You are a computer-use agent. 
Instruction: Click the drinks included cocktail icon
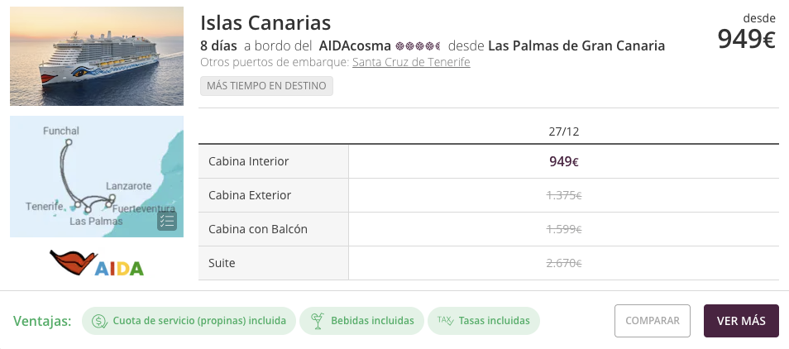pyautogui.click(x=317, y=321)
